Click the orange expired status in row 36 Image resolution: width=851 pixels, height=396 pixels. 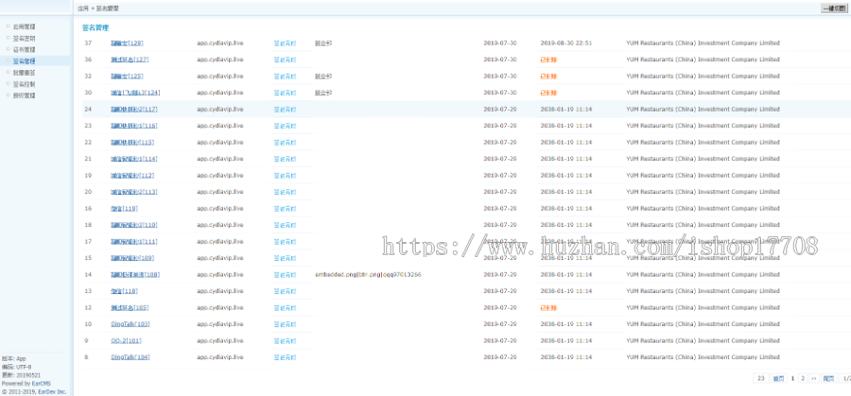(548, 60)
